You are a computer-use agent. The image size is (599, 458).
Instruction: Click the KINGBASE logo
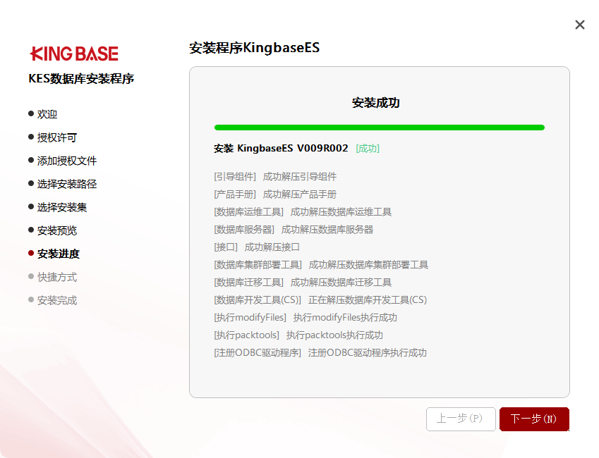pos(74,54)
